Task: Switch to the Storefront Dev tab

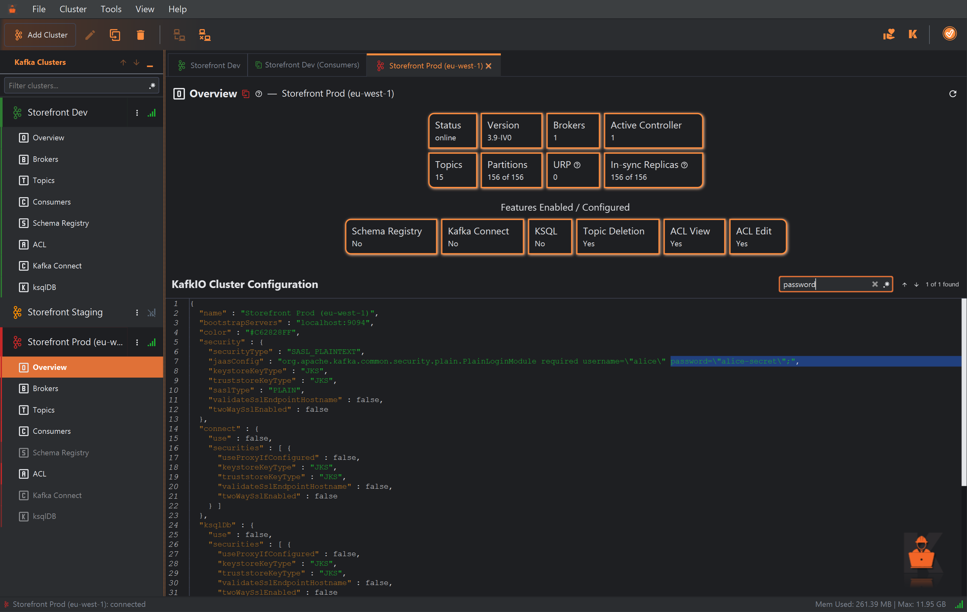Action: (x=209, y=65)
